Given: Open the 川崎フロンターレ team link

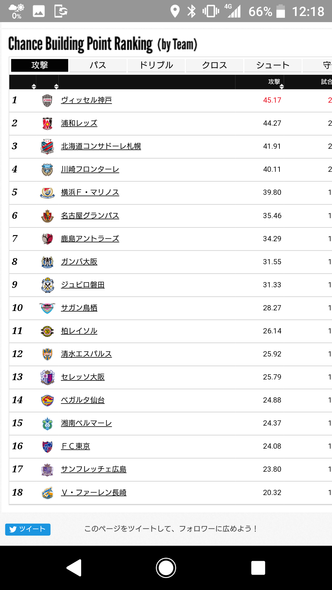Looking at the screenshot, I should coord(90,169).
